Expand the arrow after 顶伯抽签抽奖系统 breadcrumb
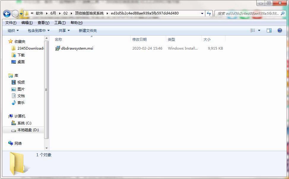Screen dimensions: 289x179 (x=107, y=13)
